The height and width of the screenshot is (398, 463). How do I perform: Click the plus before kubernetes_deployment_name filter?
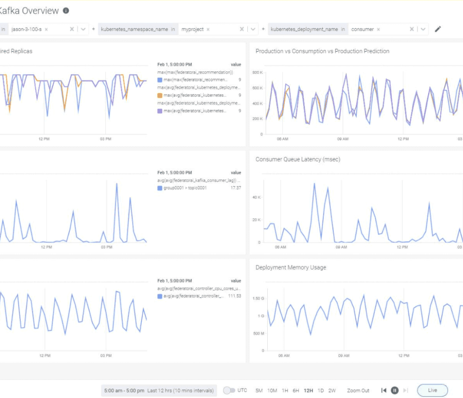coord(262,28)
